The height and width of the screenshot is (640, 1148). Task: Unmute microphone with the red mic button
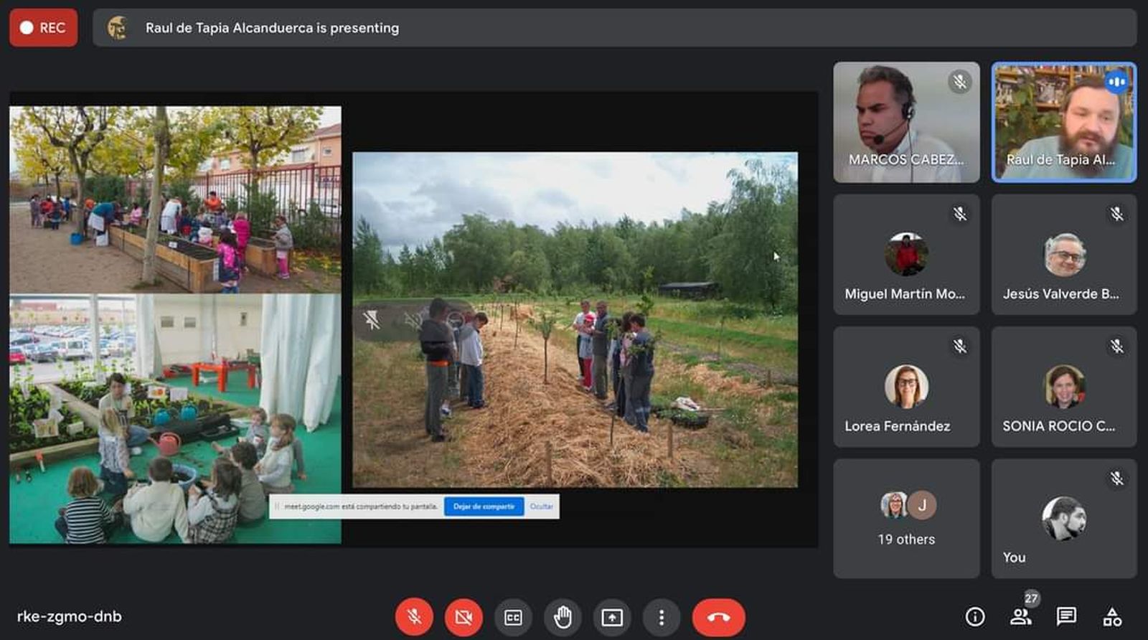pos(414,617)
